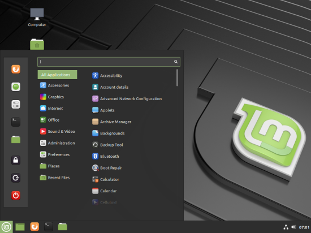Select the Administration category
Viewport: 311px width, 233px height.
(57, 143)
